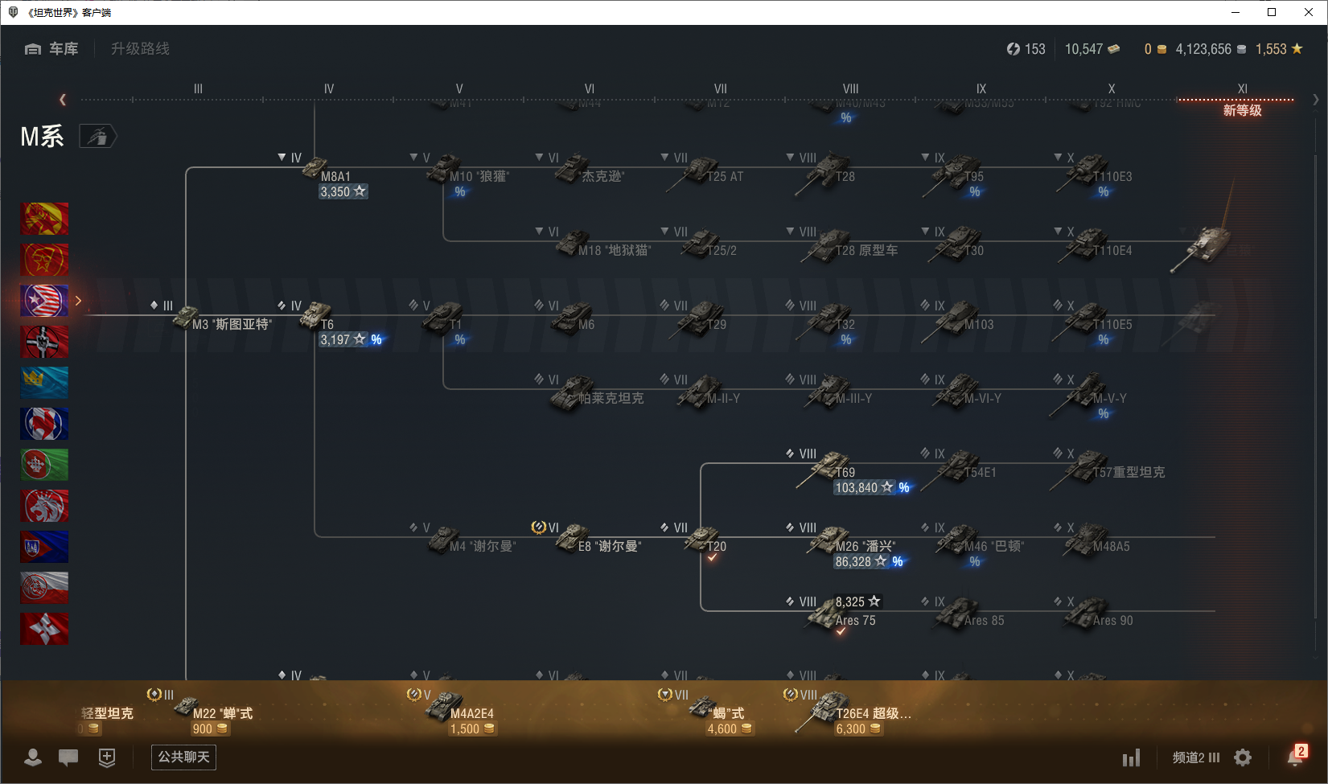Open the settings gear icon

[x=1243, y=757]
